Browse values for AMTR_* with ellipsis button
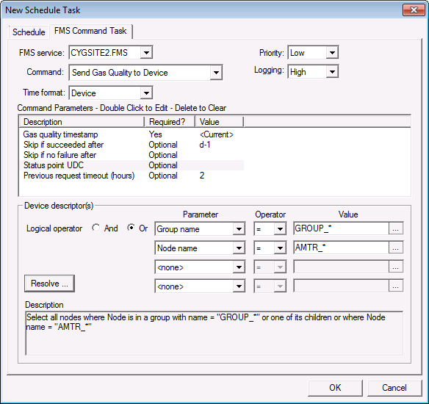The image size is (429, 404). click(396, 248)
